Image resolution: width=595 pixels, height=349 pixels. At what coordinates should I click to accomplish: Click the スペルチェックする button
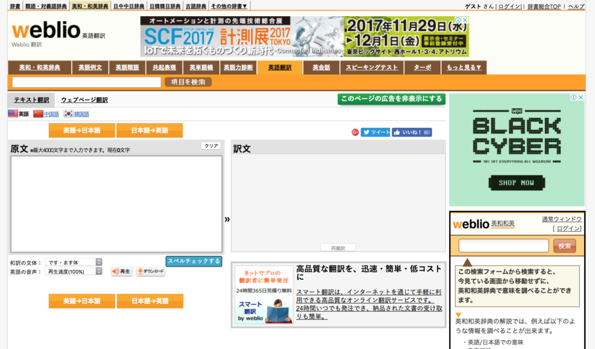pyautogui.click(x=194, y=261)
